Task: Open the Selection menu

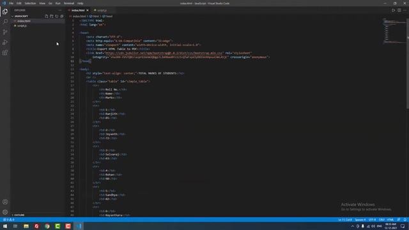Action: click(x=30, y=3)
